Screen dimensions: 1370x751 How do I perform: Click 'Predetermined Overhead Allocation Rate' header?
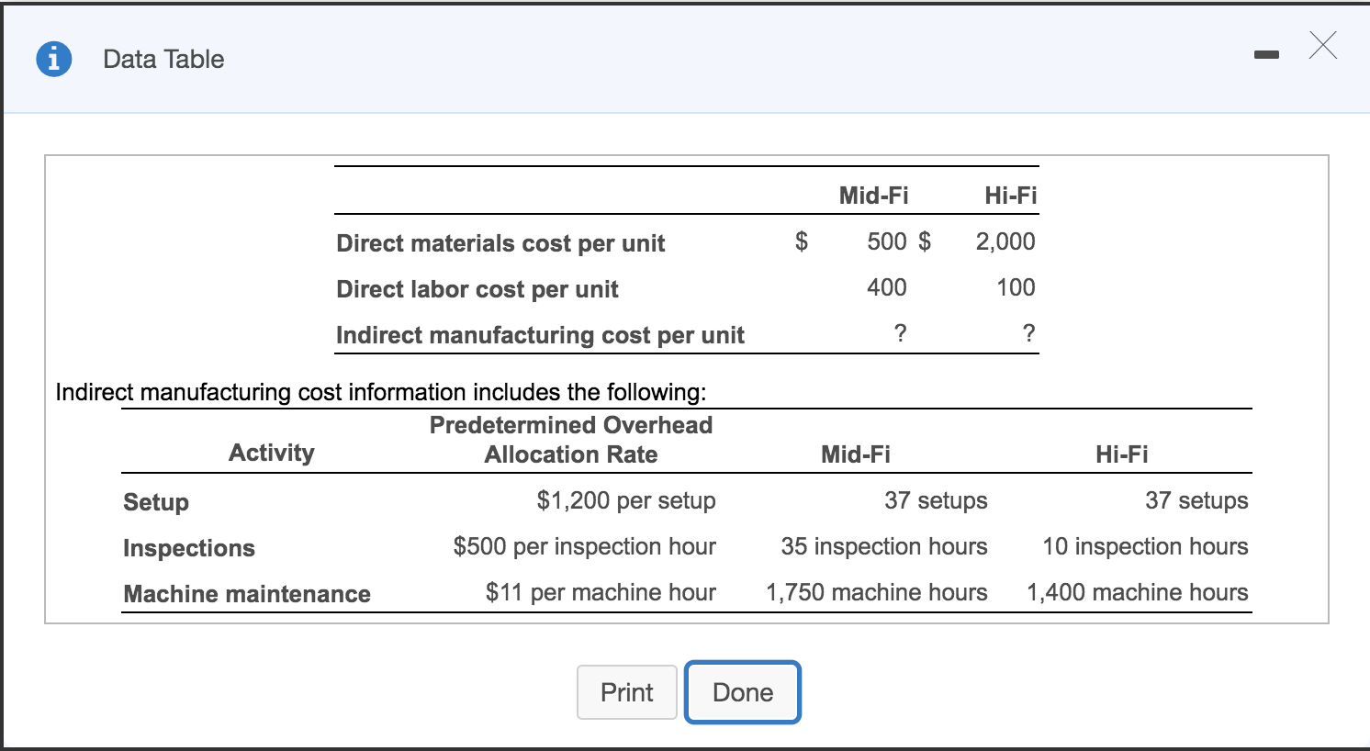(x=571, y=440)
